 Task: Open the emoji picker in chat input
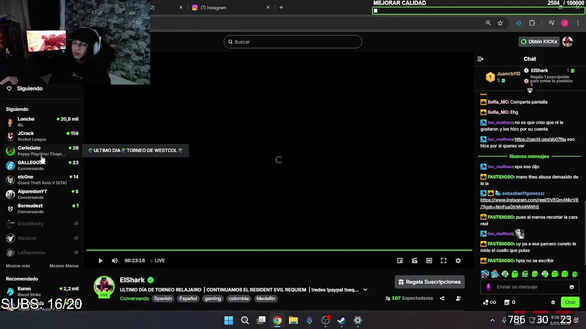572,287
